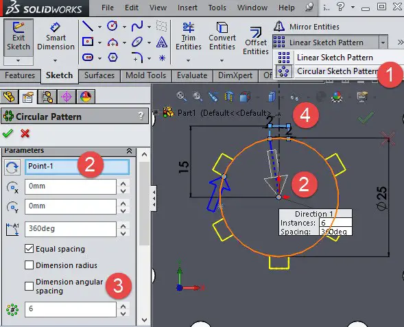Select the Line sketch tool
This screenshot has height=327, width=404.
(x=88, y=26)
